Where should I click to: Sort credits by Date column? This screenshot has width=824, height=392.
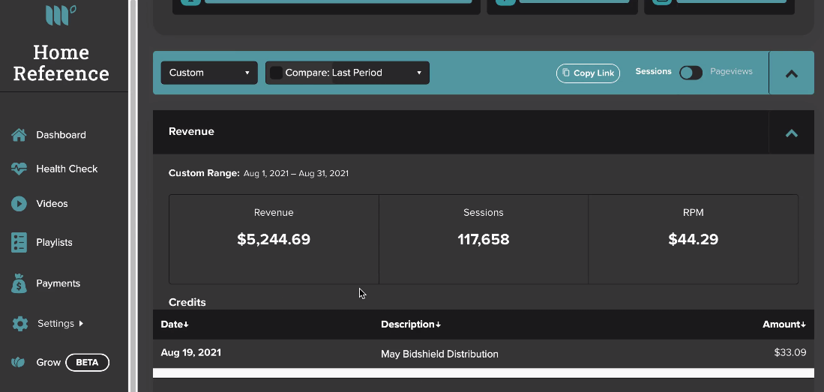175,325
